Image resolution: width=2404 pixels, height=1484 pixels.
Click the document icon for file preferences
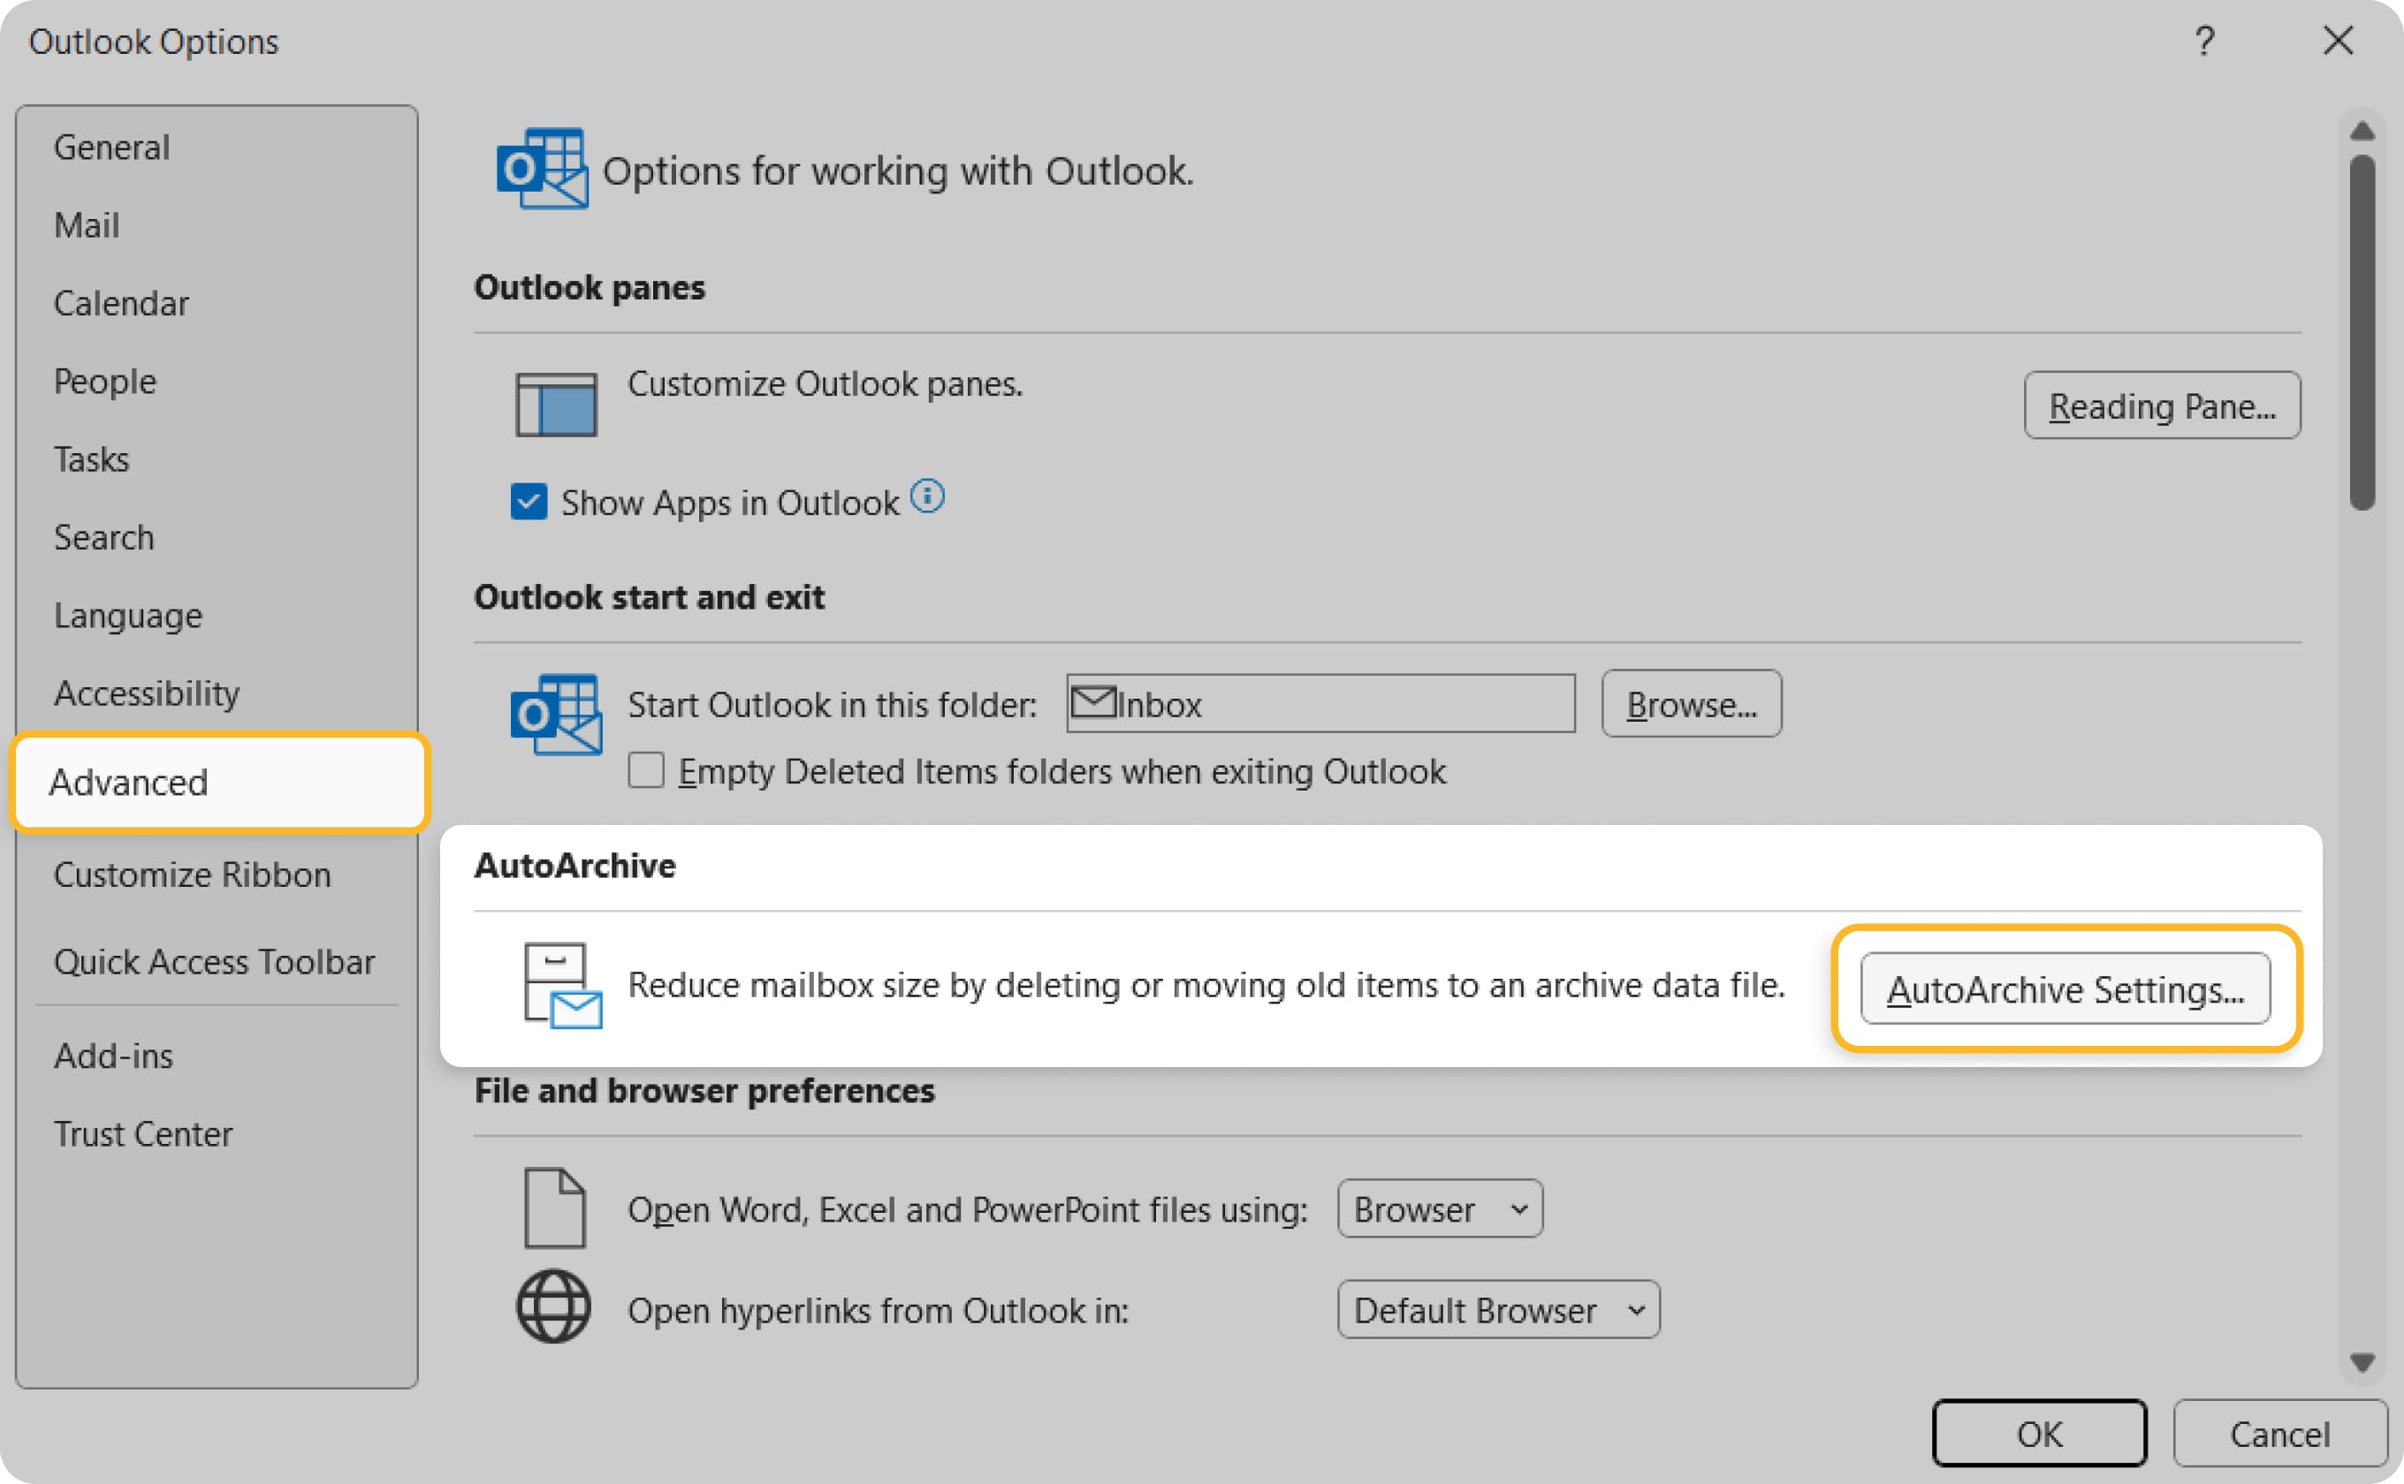tap(554, 1209)
